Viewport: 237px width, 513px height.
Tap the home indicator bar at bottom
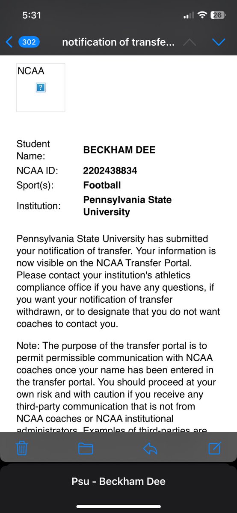click(x=118, y=507)
